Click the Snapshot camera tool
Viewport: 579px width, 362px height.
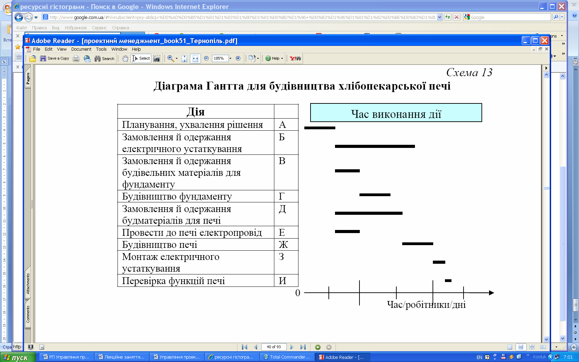pyautogui.click(x=157, y=58)
